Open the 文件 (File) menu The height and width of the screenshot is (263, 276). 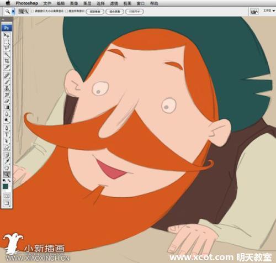47,3
